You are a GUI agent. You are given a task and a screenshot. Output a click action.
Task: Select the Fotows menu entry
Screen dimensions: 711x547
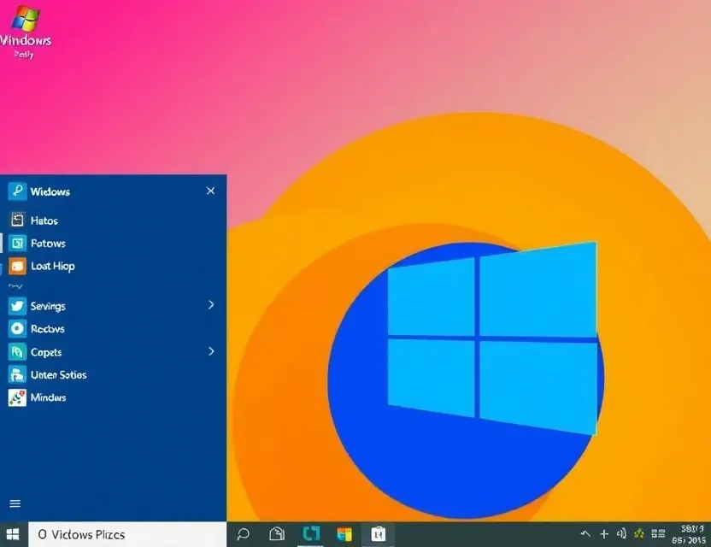click(x=114, y=243)
